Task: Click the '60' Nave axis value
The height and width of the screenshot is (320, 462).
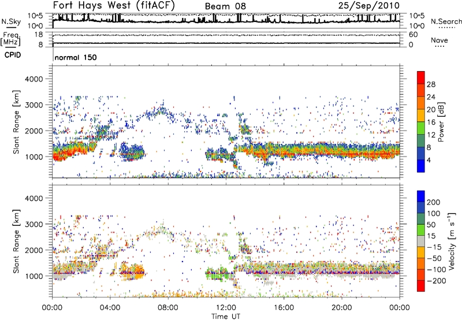Action: click(413, 35)
